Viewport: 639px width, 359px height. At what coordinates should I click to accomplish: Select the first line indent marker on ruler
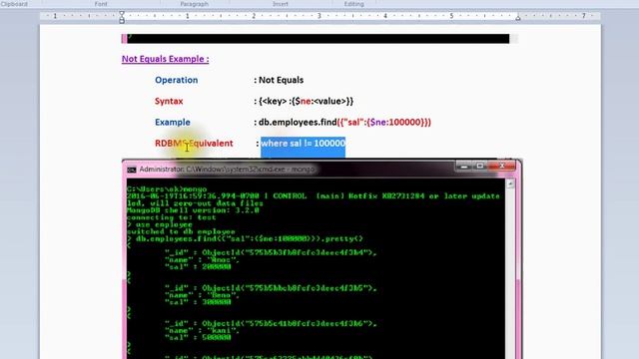pyautogui.click(x=122, y=14)
